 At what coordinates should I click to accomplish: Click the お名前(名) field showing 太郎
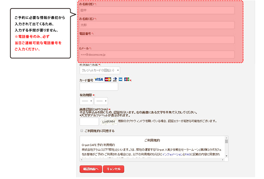(157, 25)
